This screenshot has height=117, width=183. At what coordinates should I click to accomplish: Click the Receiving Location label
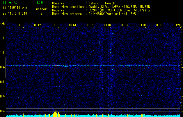click(68, 7)
